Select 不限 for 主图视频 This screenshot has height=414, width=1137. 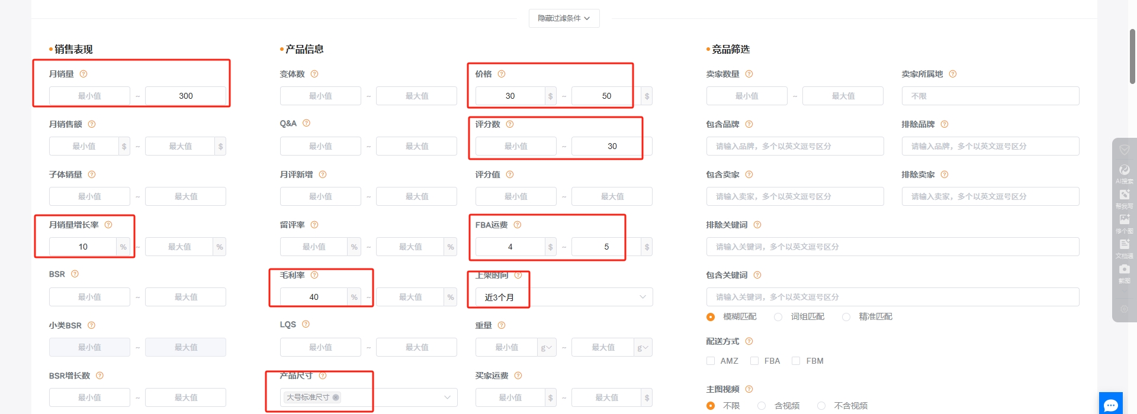(711, 406)
